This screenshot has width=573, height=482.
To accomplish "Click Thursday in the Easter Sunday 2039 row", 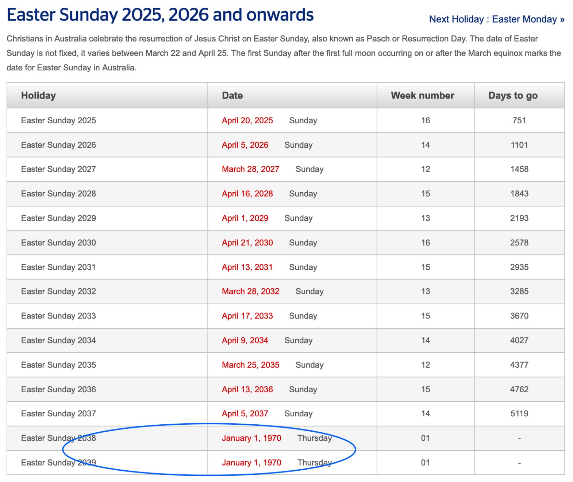I will point(315,462).
